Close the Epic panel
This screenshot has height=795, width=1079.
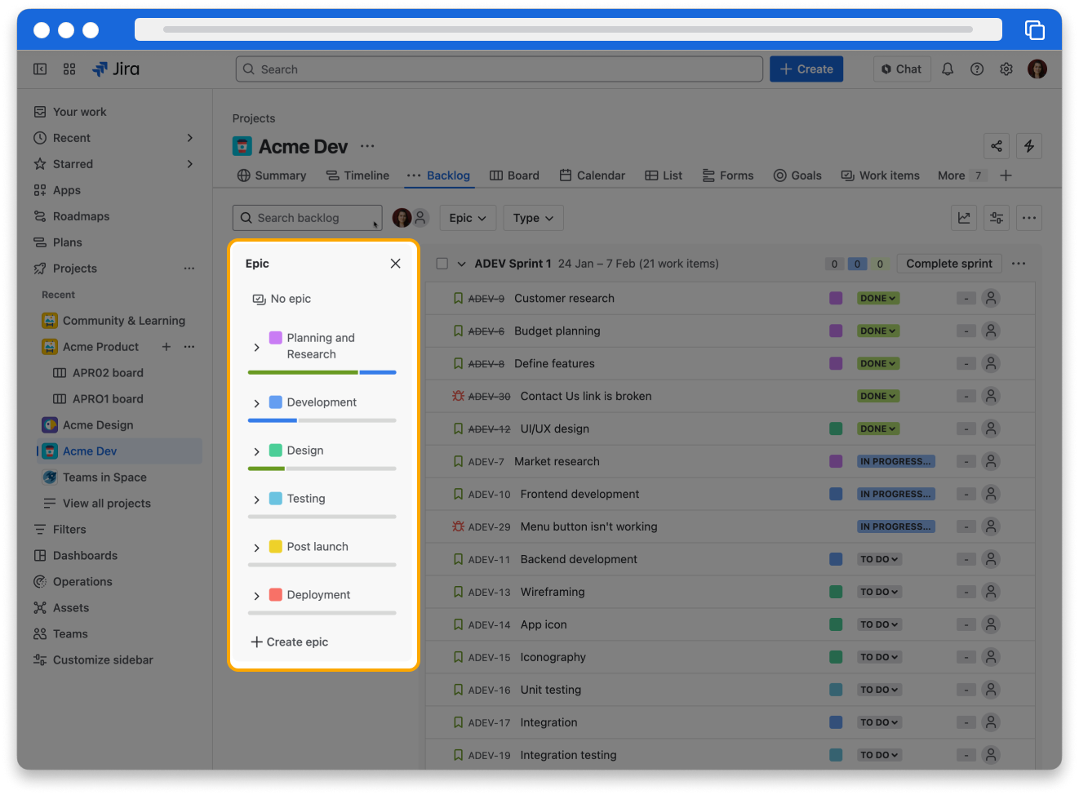pyautogui.click(x=396, y=264)
